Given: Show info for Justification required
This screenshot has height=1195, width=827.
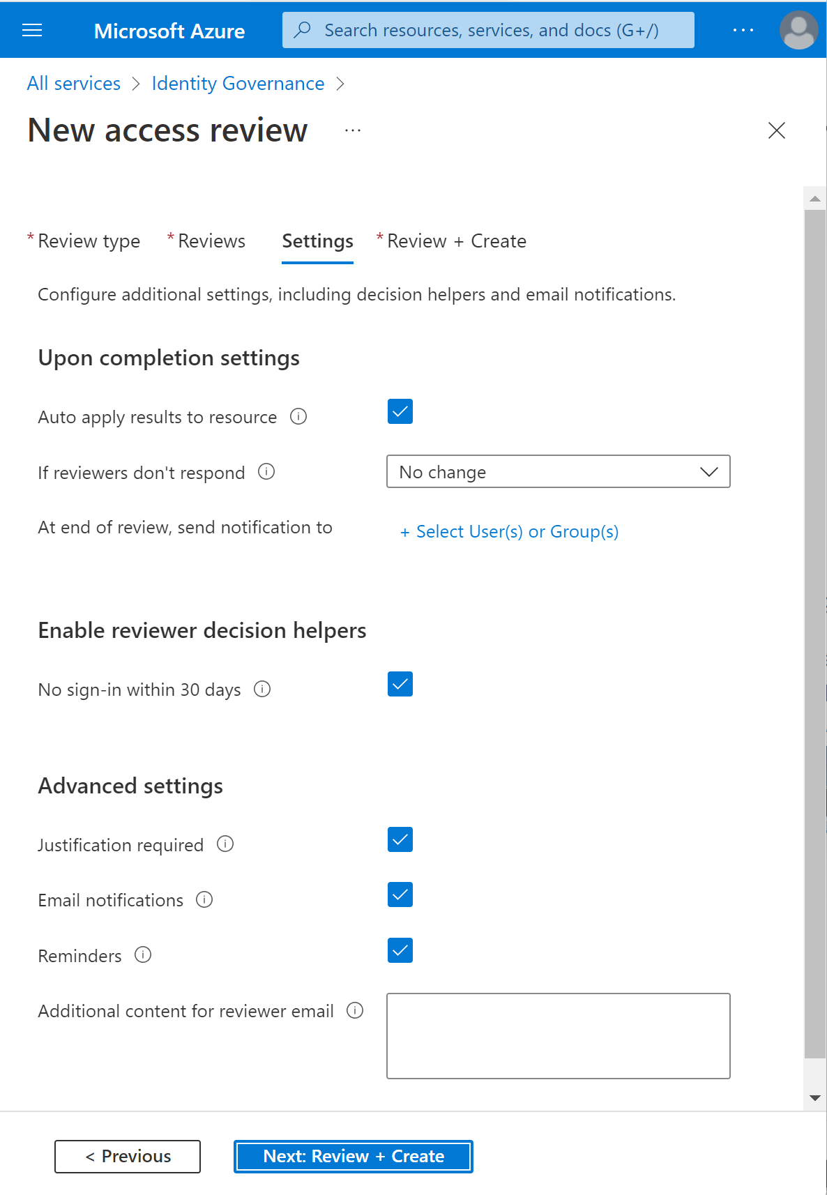Looking at the screenshot, I should pos(225,844).
